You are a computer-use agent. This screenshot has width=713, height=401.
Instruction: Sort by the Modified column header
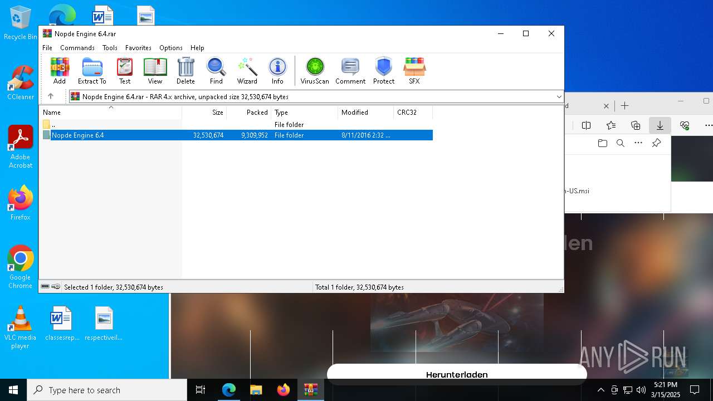(366, 113)
